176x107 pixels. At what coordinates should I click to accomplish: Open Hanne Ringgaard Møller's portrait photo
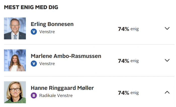(x=15, y=92)
